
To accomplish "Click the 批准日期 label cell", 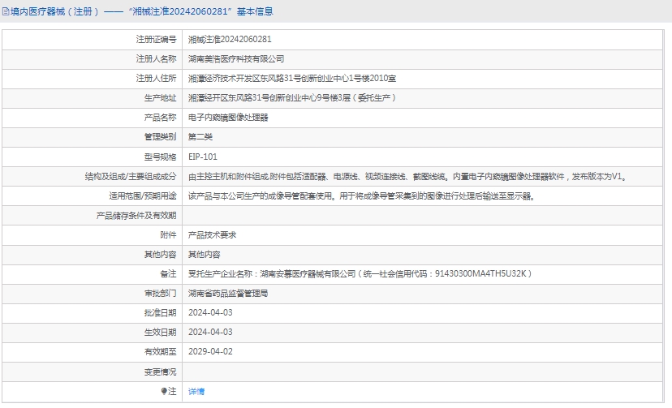I will coord(160,312).
